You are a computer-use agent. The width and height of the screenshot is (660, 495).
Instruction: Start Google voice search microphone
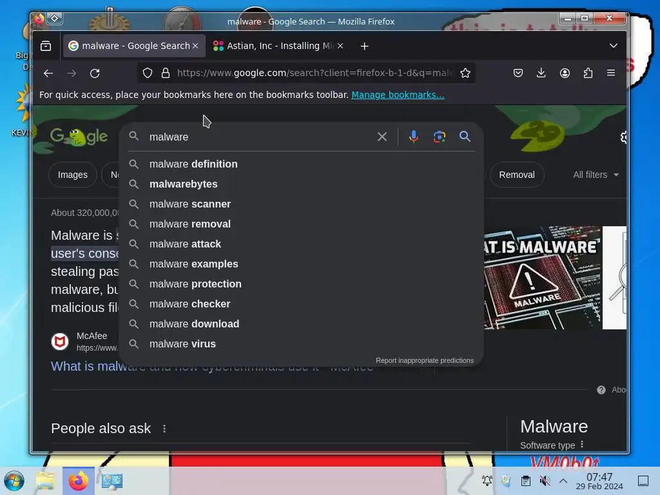click(x=414, y=137)
